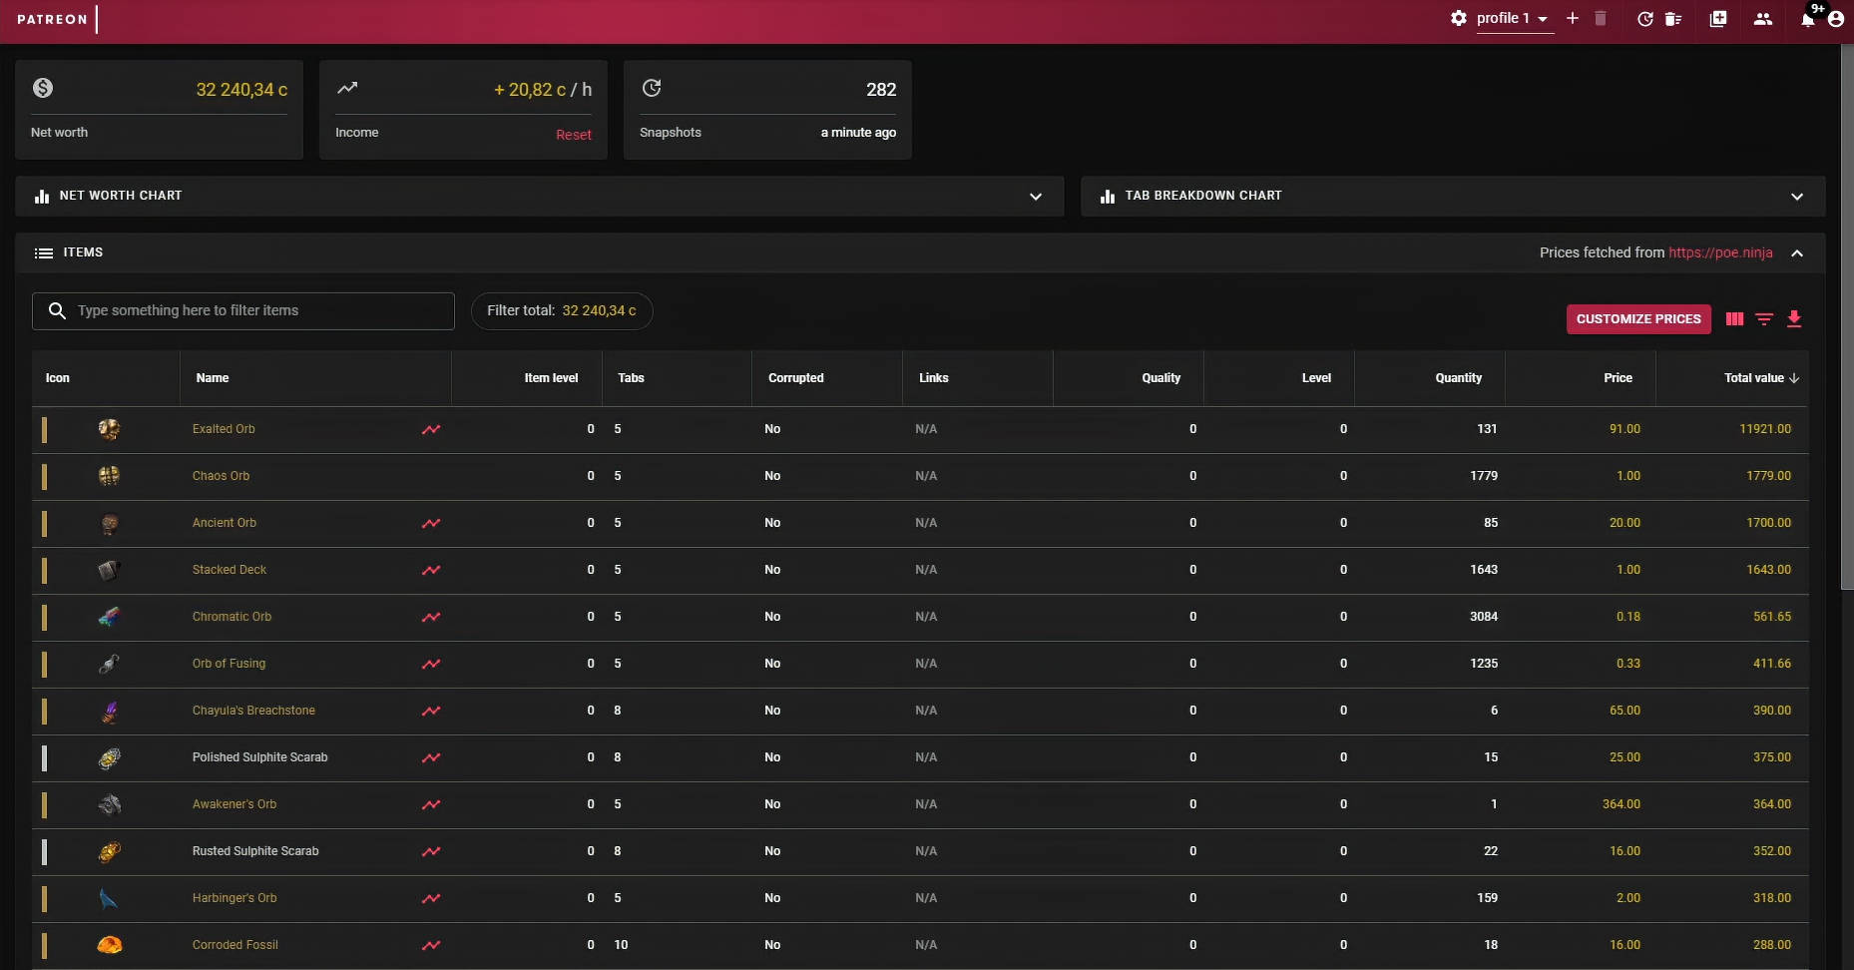Sort table by Quantity column header
Screen dimensions: 1854x970
click(x=1458, y=378)
